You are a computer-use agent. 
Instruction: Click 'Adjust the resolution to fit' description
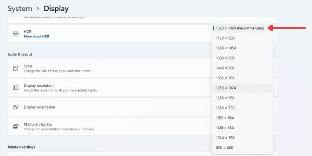[60, 90]
